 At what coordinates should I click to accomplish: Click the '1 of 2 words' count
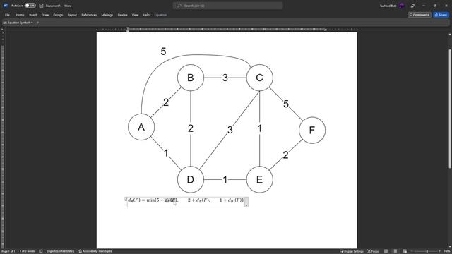(27, 251)
